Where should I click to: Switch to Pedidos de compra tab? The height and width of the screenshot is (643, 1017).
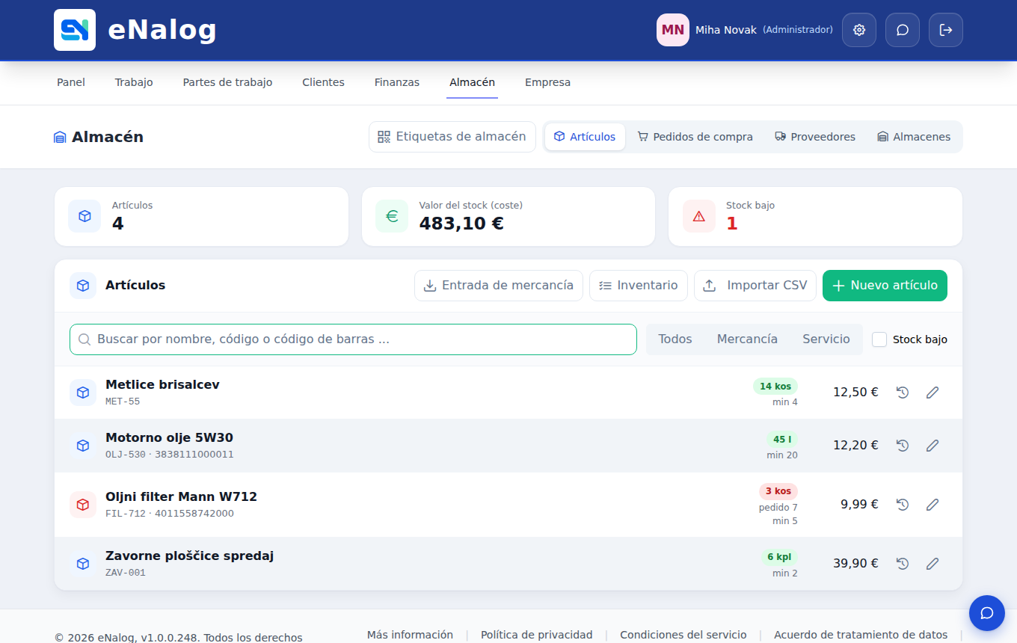tap(695, 137)
